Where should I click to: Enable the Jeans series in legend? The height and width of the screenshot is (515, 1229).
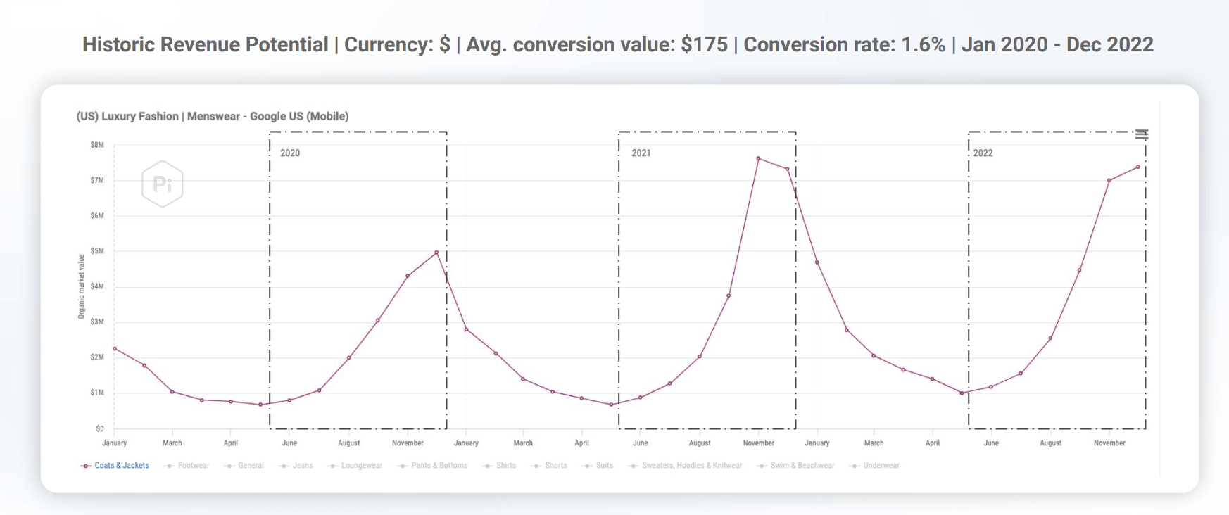click(296, 466)
